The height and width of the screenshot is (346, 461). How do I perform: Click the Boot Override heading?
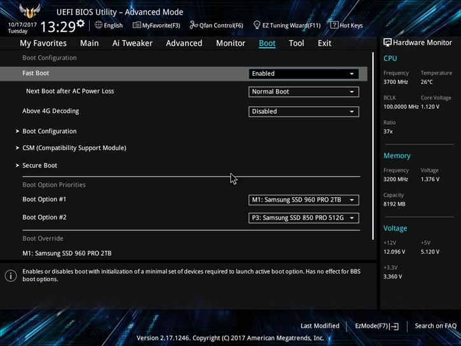(43, 238)
